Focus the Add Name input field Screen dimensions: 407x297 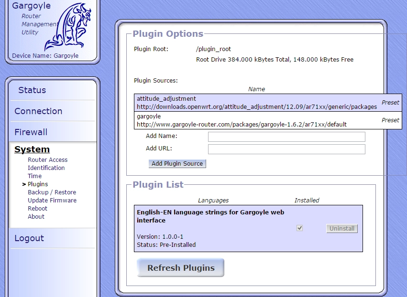286,137
